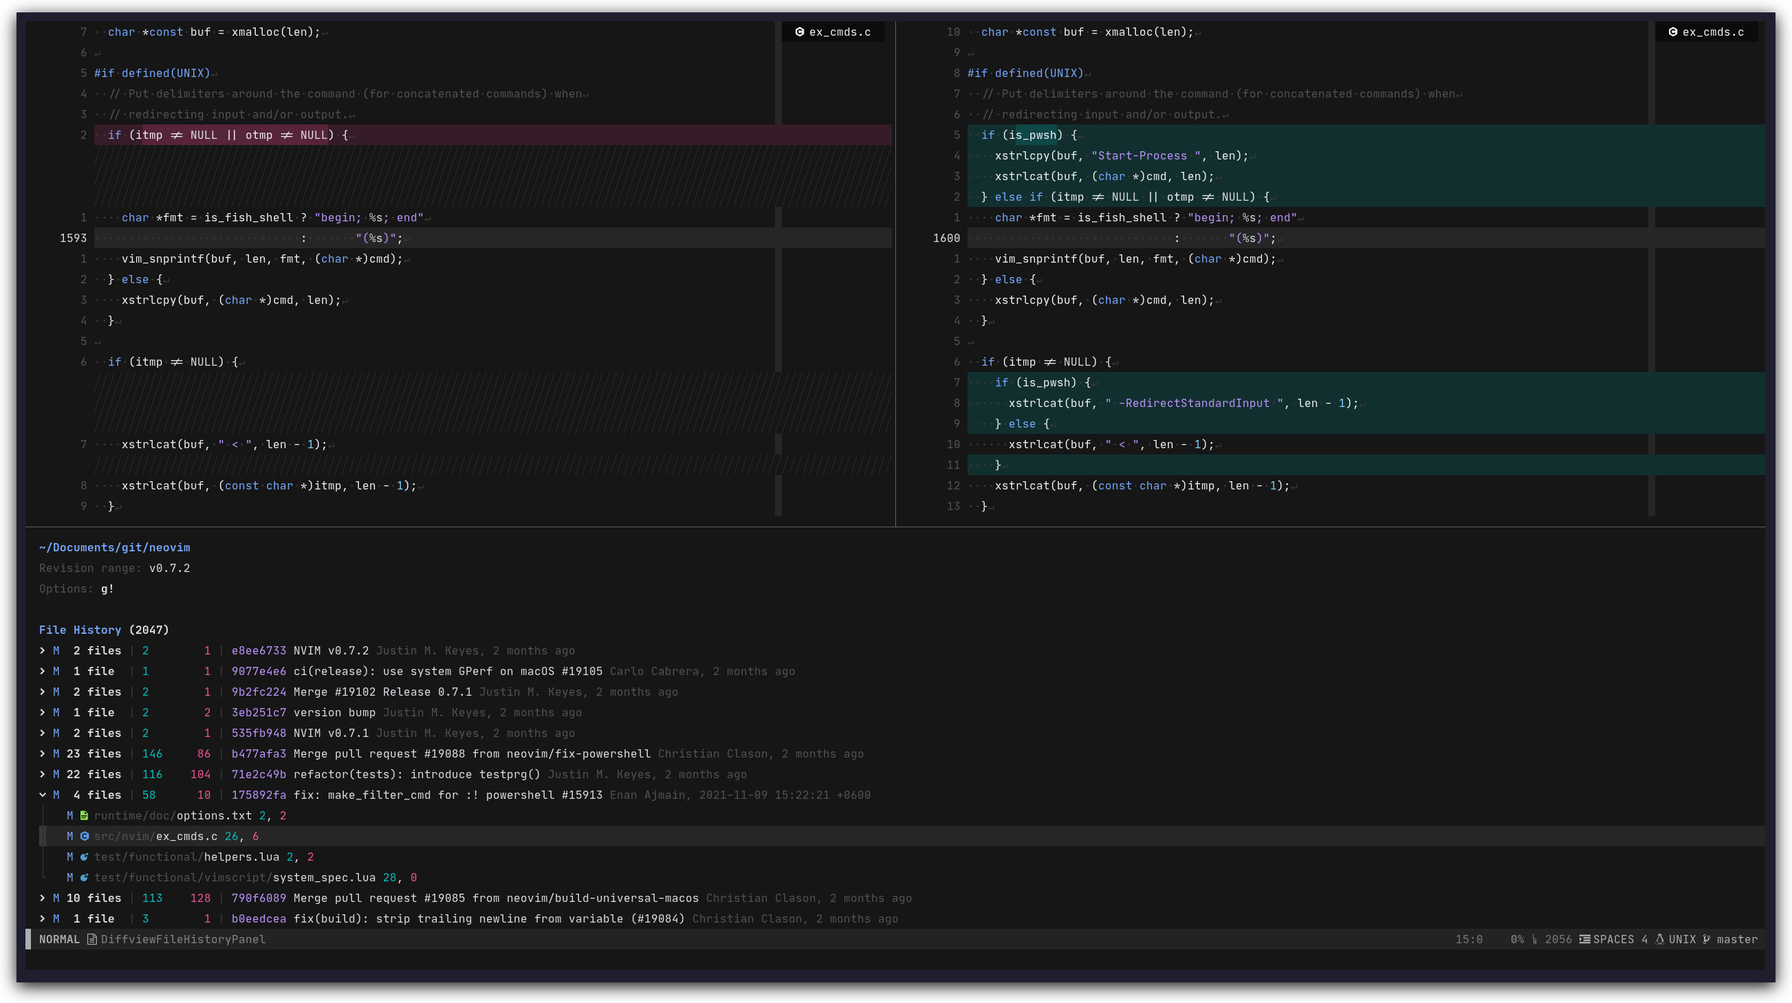The height and width of the screenshot is (1003, 1792).
Task: Expand commit 71e2c49b refactor(tests) testprg
Action: click(43, 774)
